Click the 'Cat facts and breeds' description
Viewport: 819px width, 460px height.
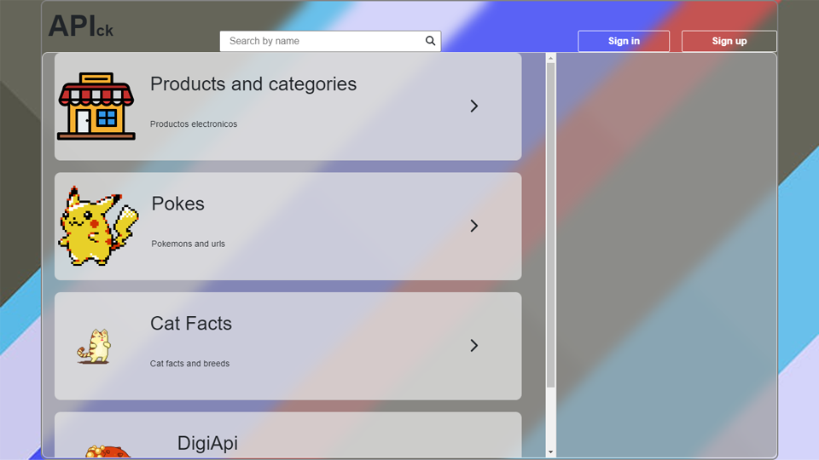point(189,364)
